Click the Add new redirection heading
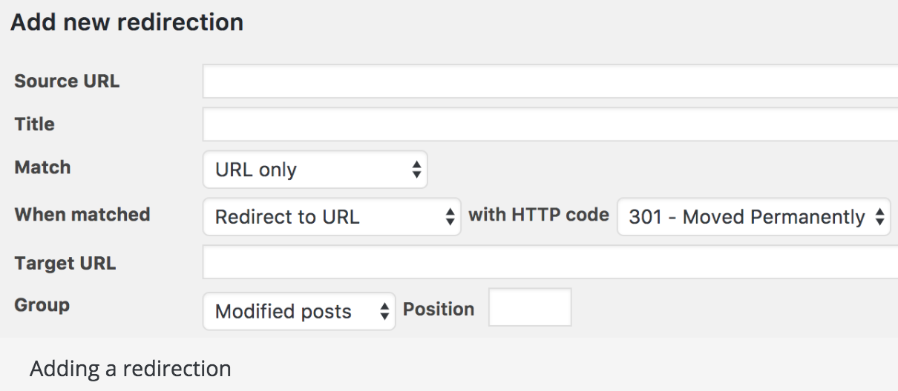 pos(126,22)
